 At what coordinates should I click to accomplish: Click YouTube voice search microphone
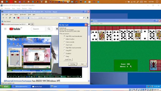pos(57,29)
